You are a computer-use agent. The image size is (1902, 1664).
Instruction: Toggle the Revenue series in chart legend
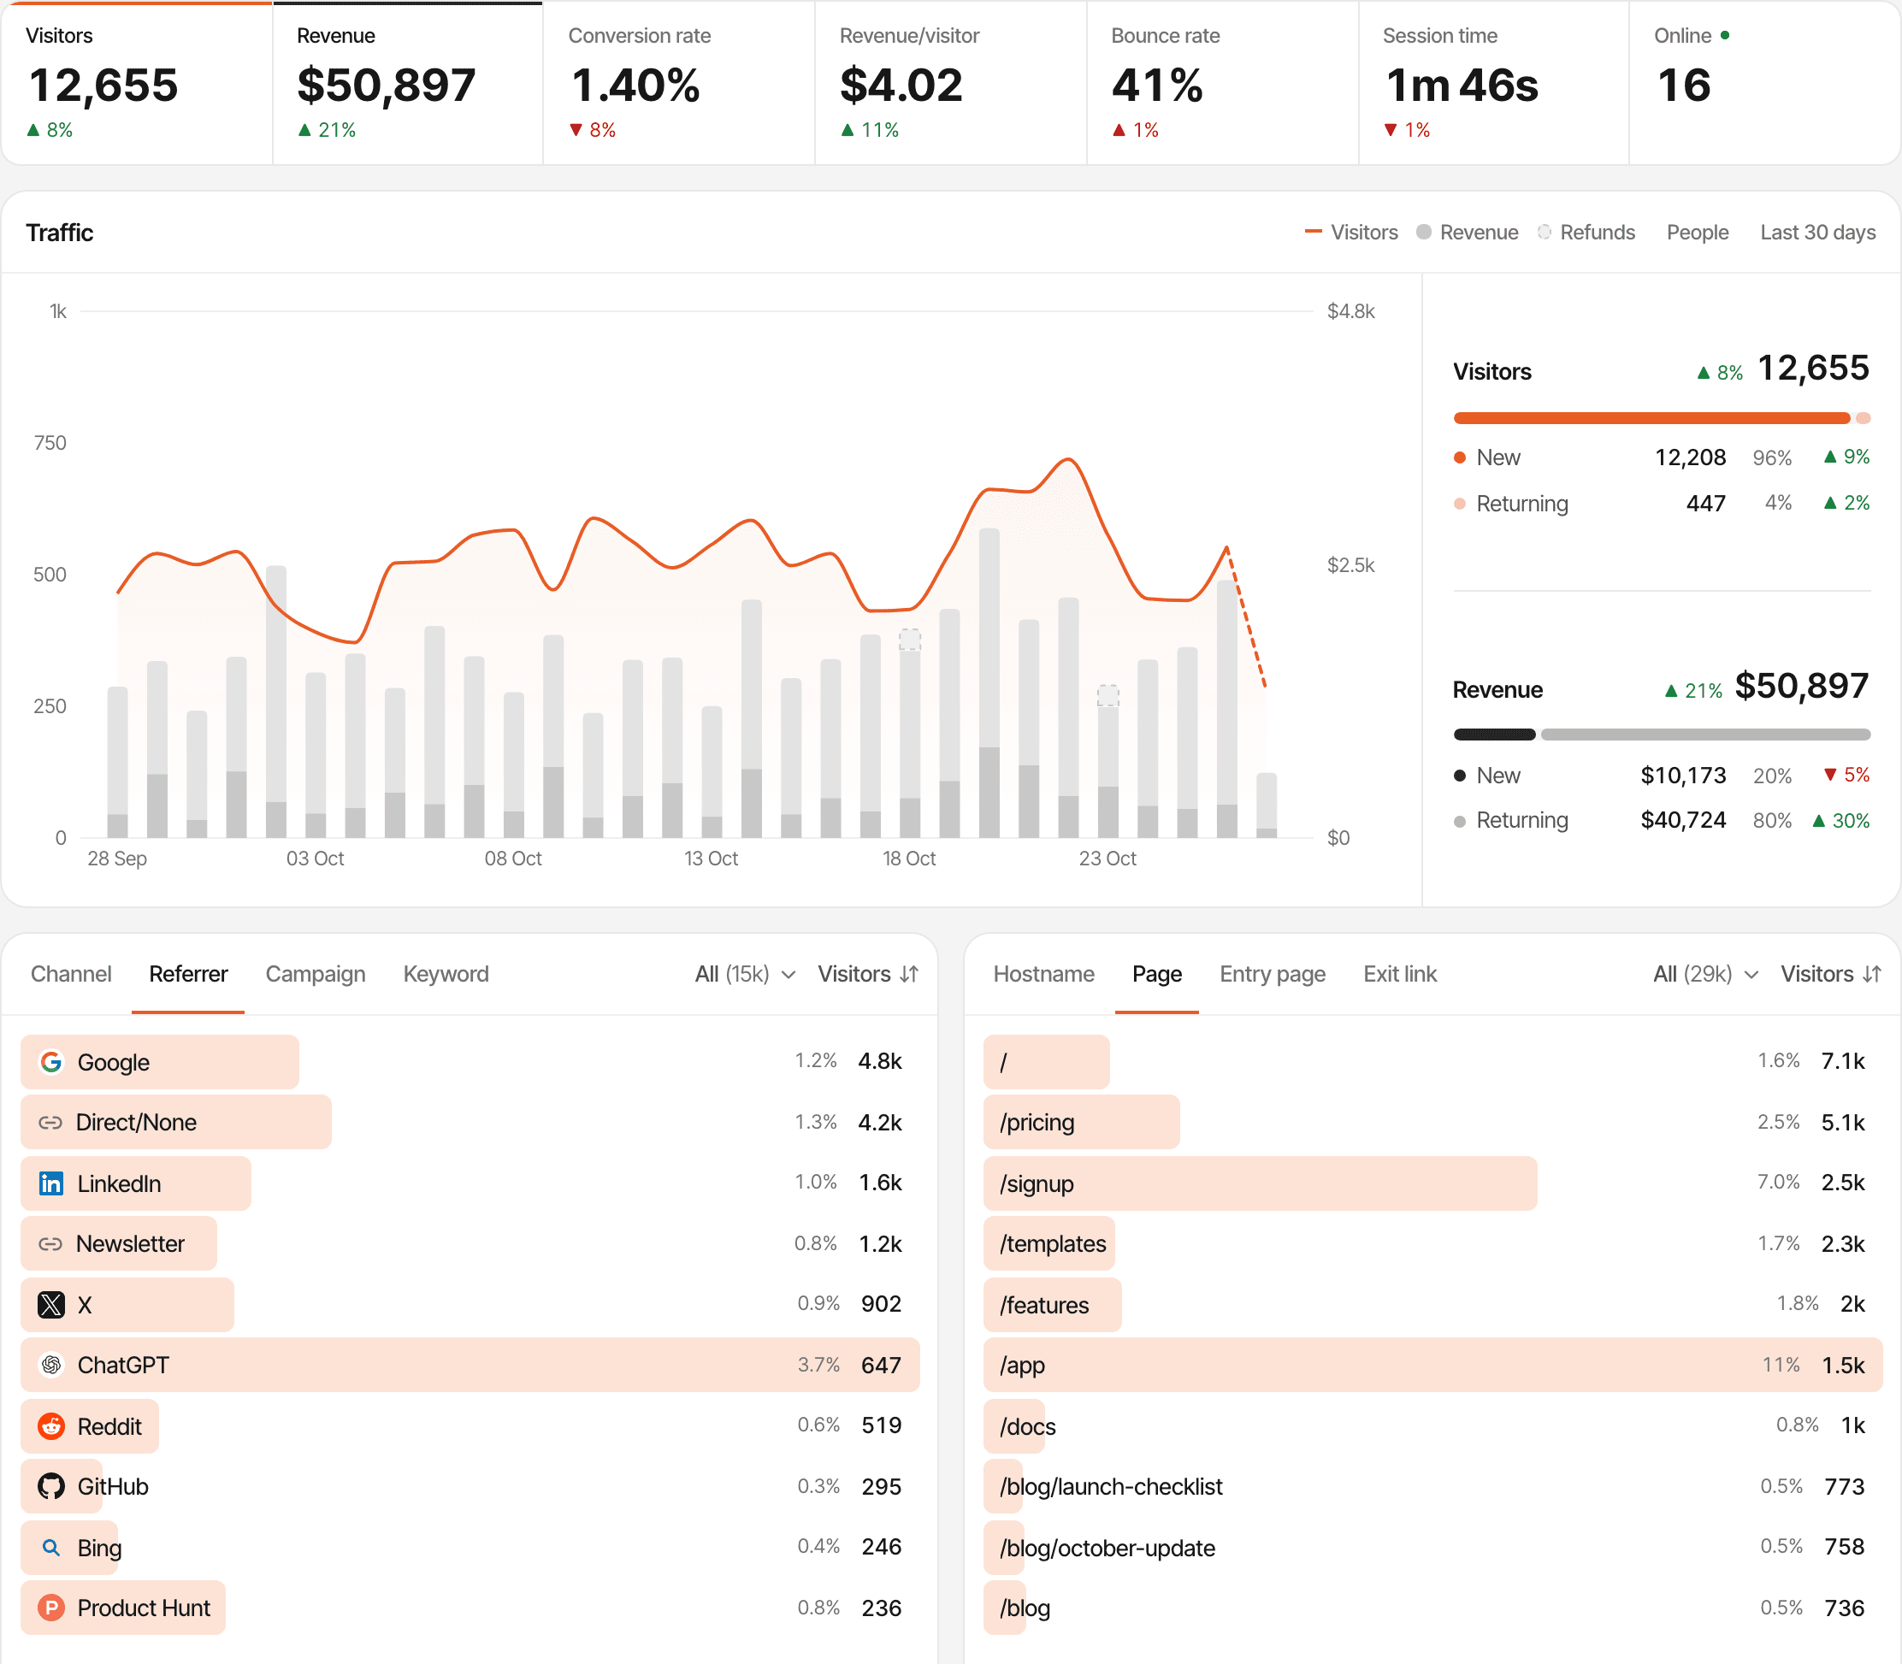tap(1468, 232)
